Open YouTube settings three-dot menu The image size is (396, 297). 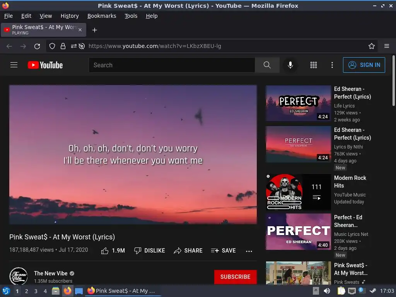point(332,65)
